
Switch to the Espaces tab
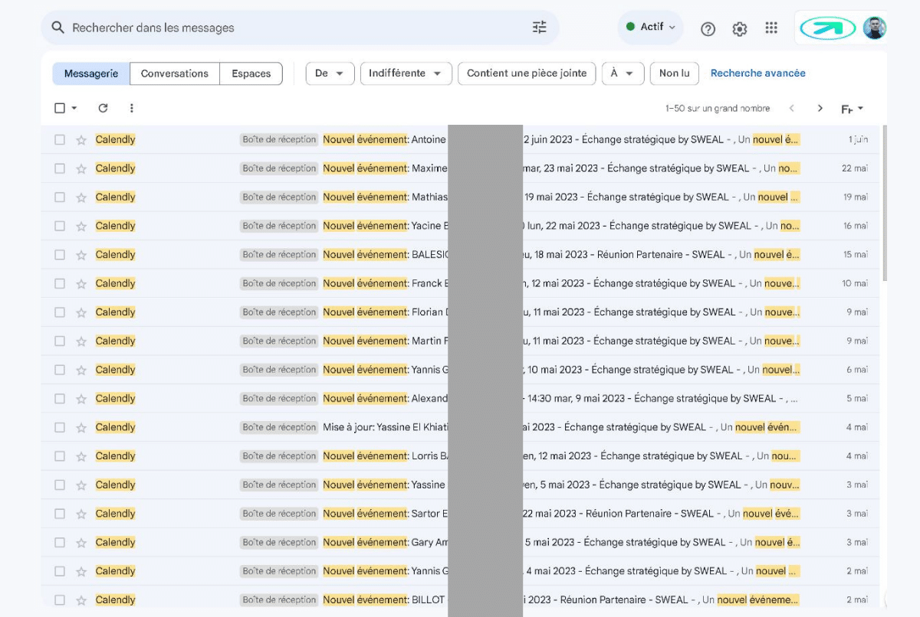(x=251, y=73)
